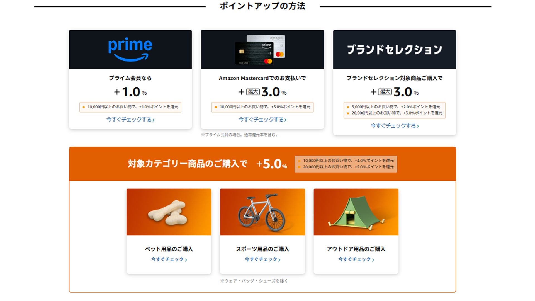Viewport: 535px width, 301px height.
Task: Click the green tent outdoor image
Action: pyautogui.click(x=356, y=212)
